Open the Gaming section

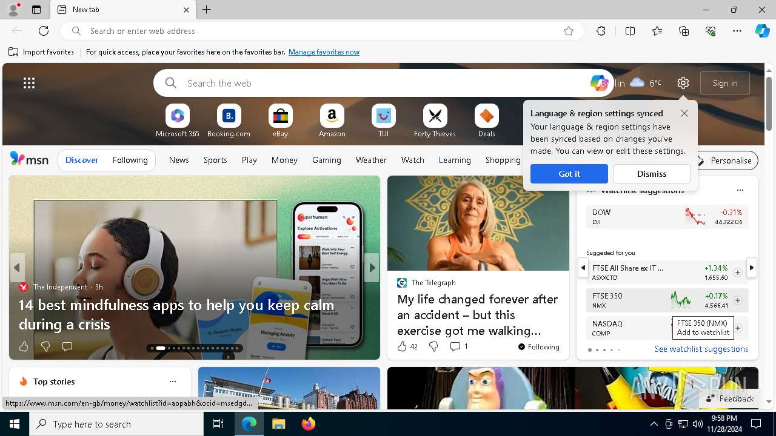pos(327,160)
